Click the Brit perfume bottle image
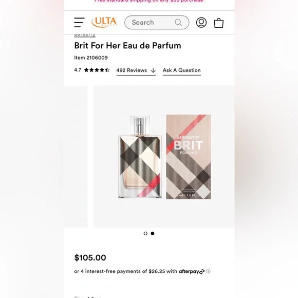Viewport: 298px width, 298px height. tap(140, 157)
